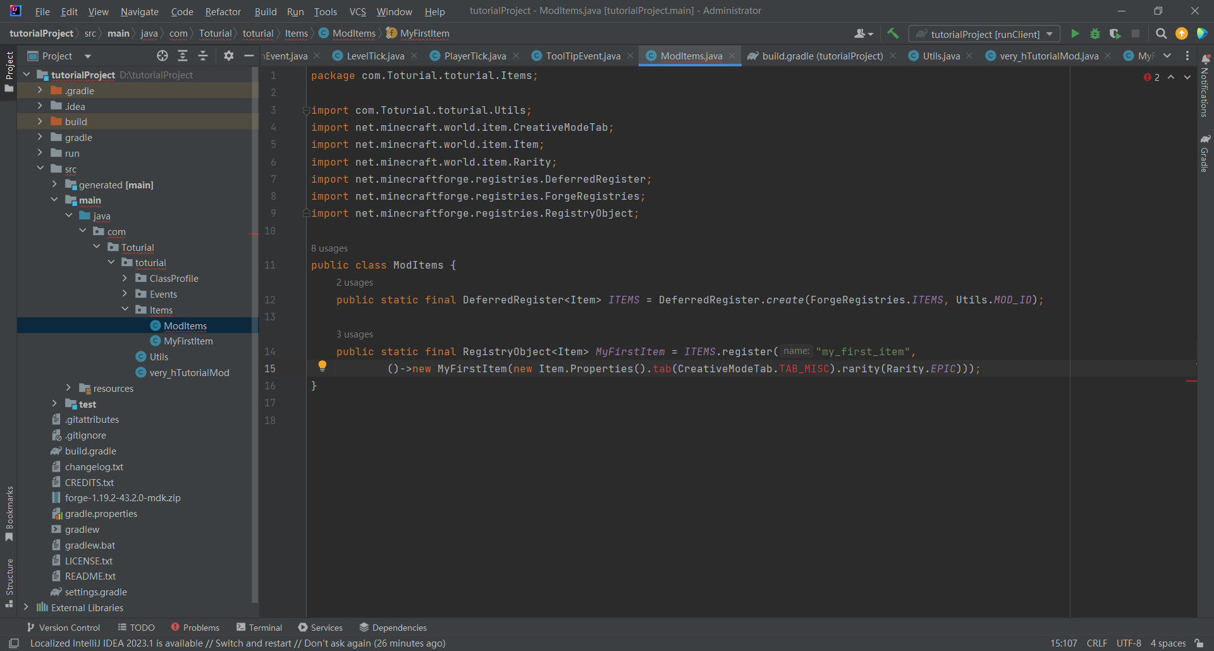1214x651 pixels.
Task: Collapse all in Project panel
Action: coord(203,56)
